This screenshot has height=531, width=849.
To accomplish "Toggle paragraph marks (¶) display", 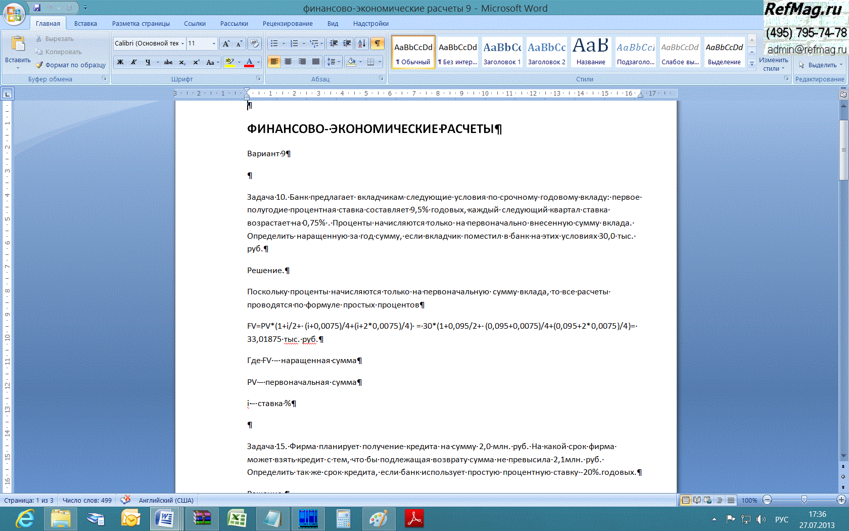I will (378, 43).
